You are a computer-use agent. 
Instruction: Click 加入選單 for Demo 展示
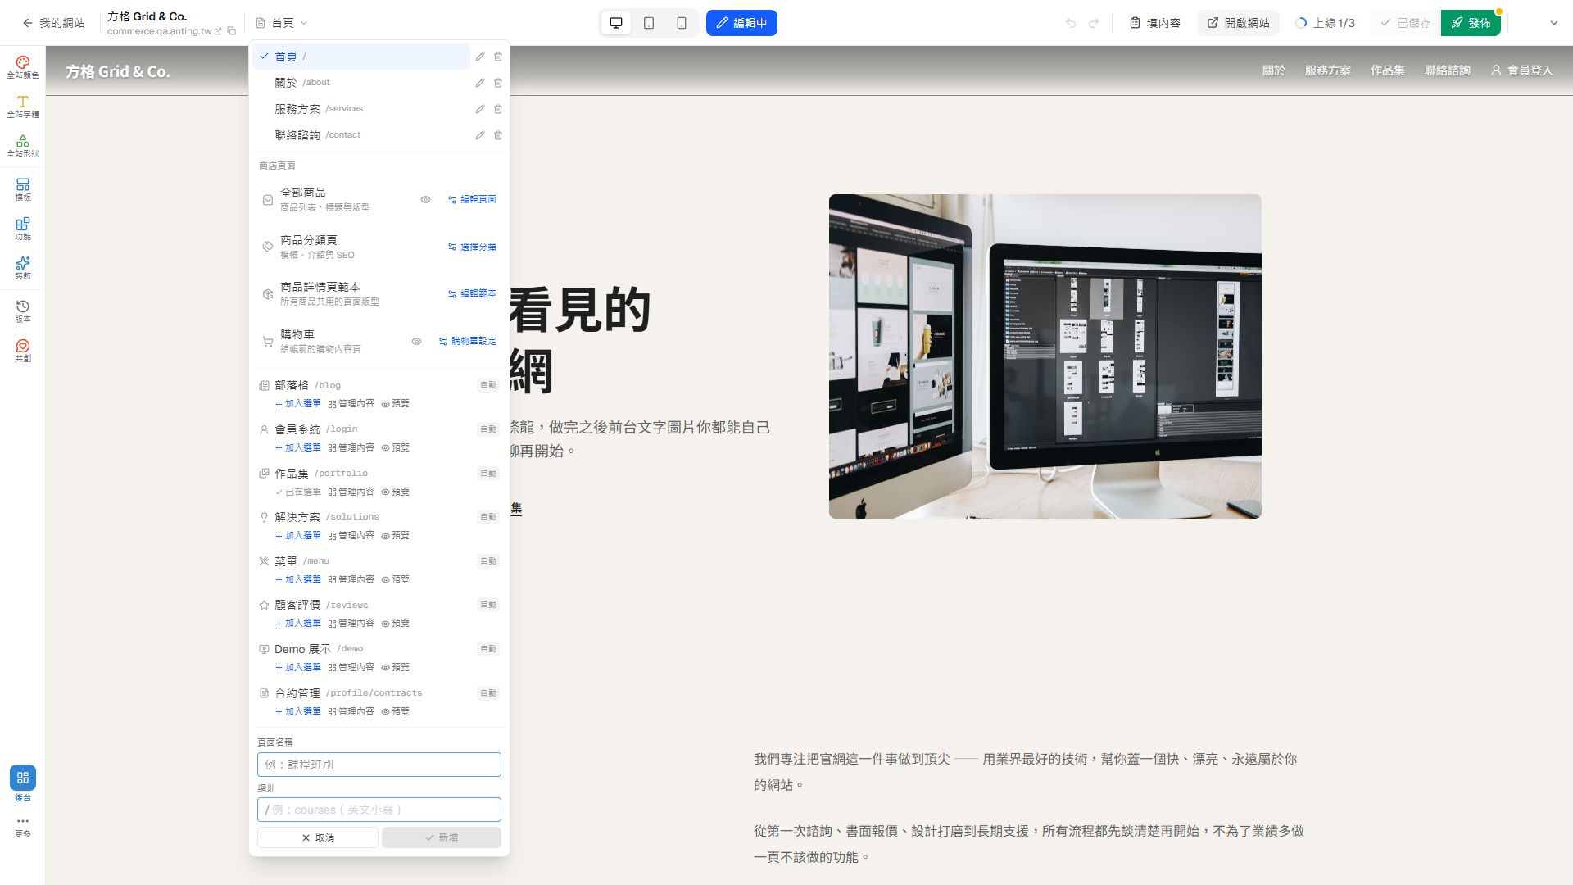click(298, 668)
